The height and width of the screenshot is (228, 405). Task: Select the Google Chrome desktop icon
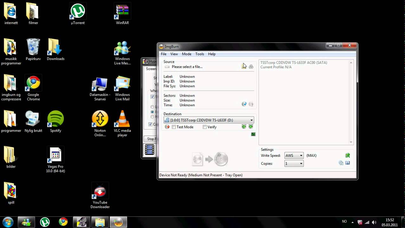[33, 88]
